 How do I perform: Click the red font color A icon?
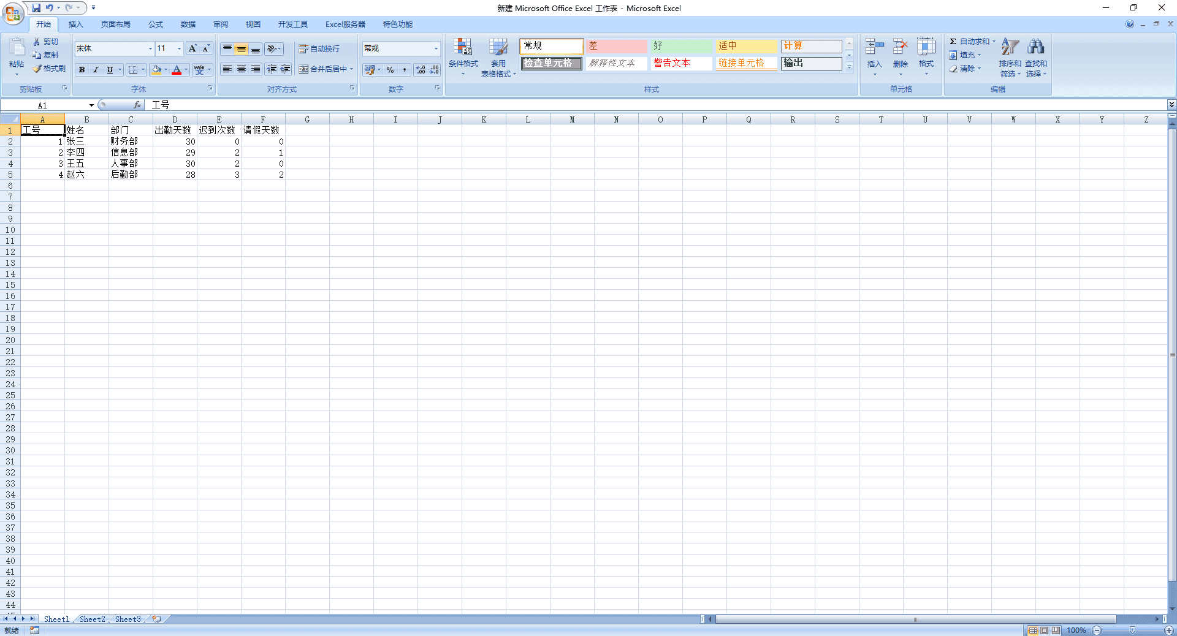177,70
